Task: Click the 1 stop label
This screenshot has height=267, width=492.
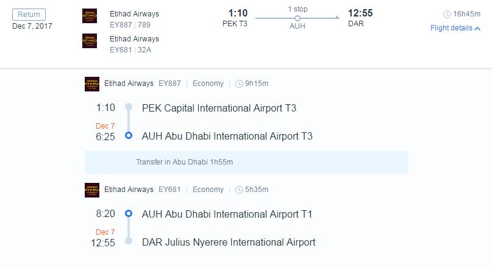Action: pos(298,9)
